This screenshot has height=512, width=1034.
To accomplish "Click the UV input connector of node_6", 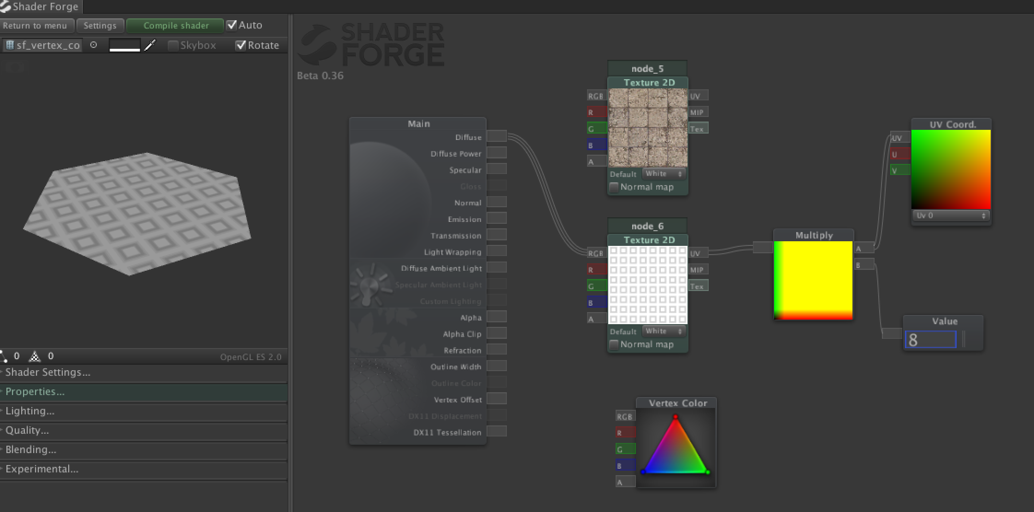I will 699,253.
